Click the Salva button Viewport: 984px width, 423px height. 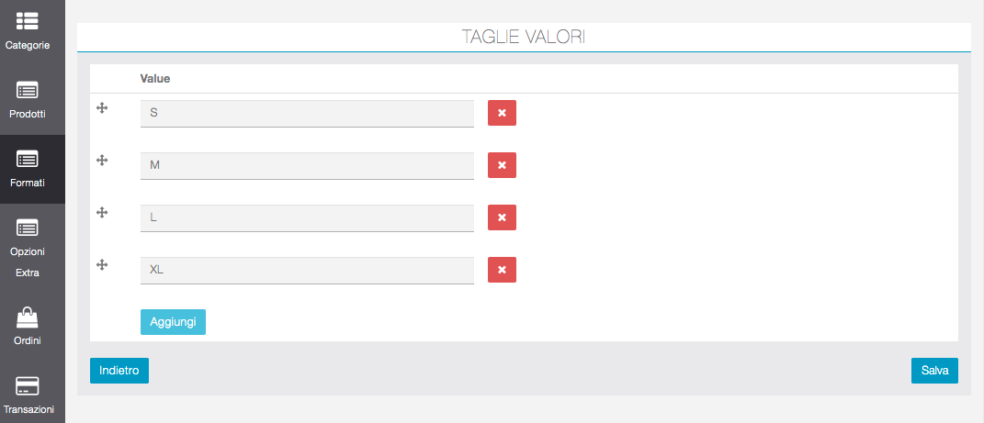934,371
